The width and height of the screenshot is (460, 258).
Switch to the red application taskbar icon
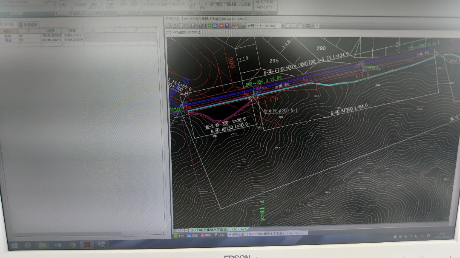[87, 244]
